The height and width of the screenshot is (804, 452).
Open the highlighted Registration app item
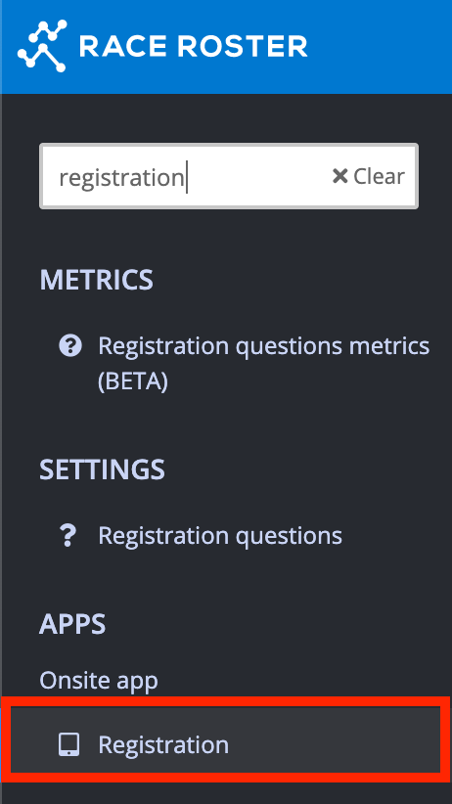[226, 745]
